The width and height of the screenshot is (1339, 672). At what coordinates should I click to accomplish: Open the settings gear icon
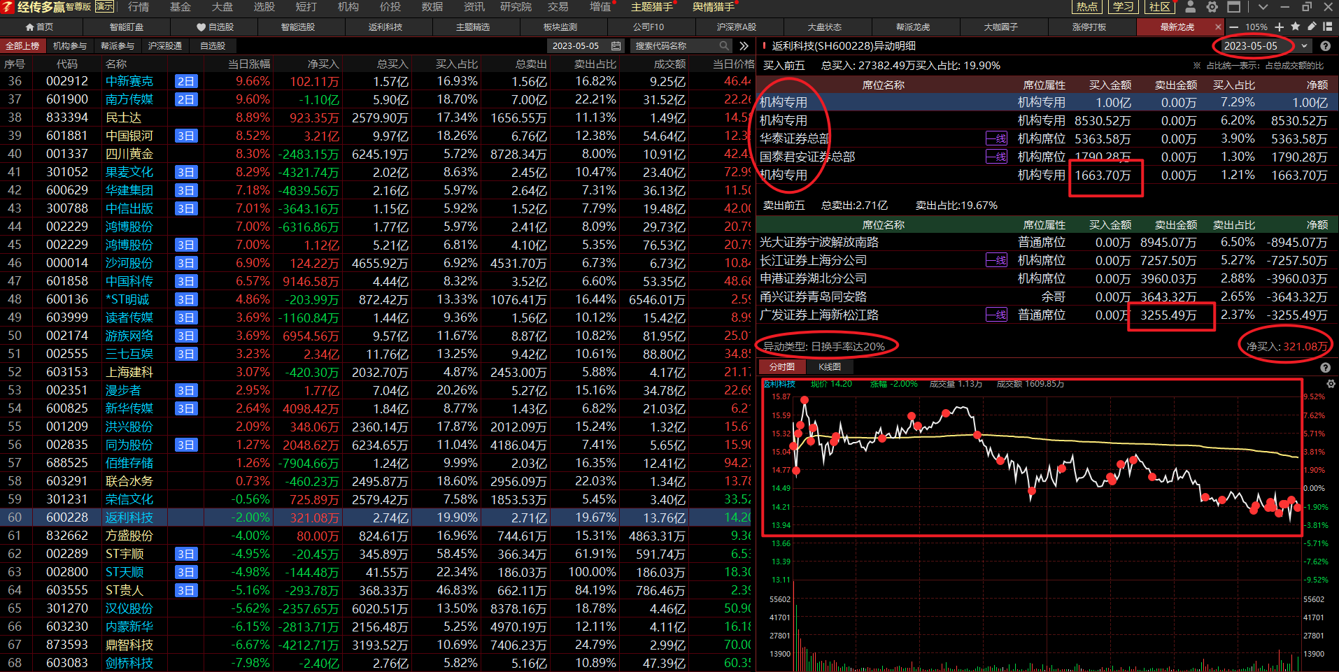point(1212,7)
